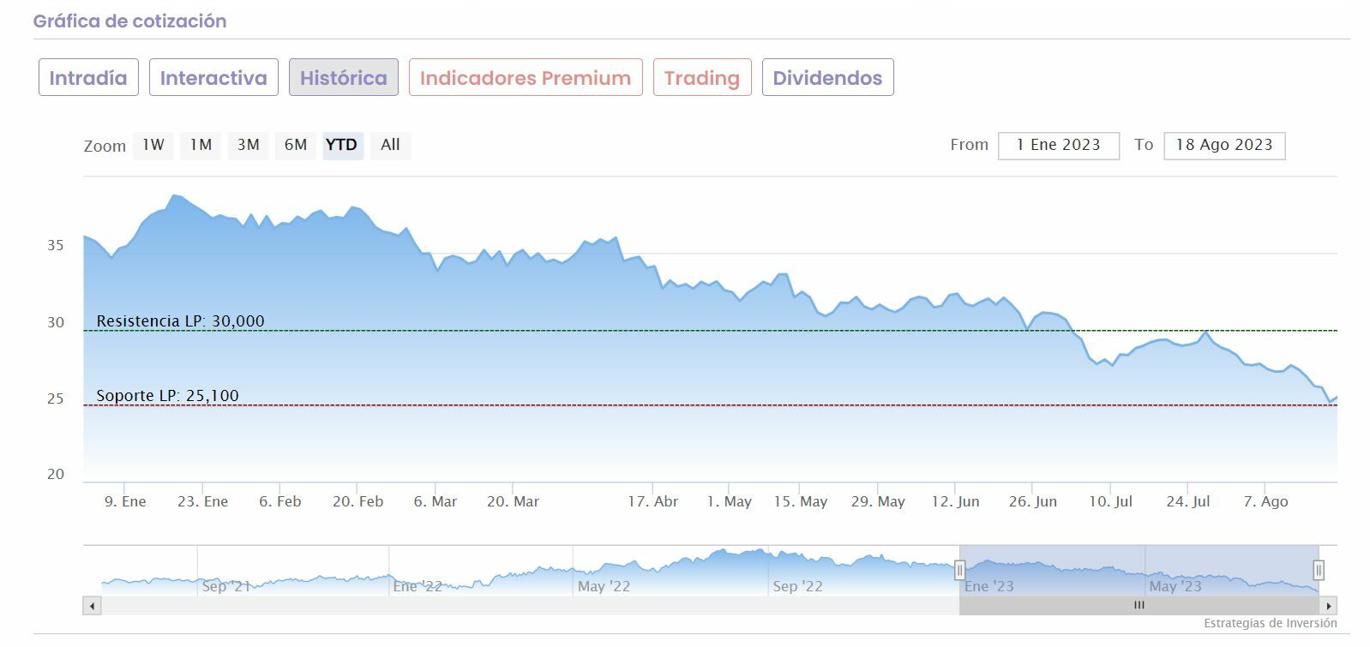
Task: Switch zoom to 6M
Action: pos(296,146)
